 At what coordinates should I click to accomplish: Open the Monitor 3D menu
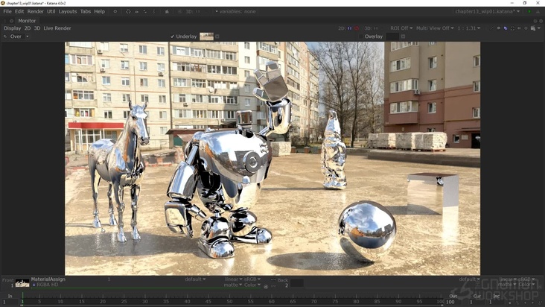point(37,28)
